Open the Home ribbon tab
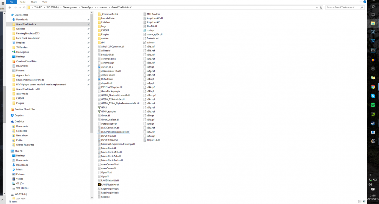 22,2
